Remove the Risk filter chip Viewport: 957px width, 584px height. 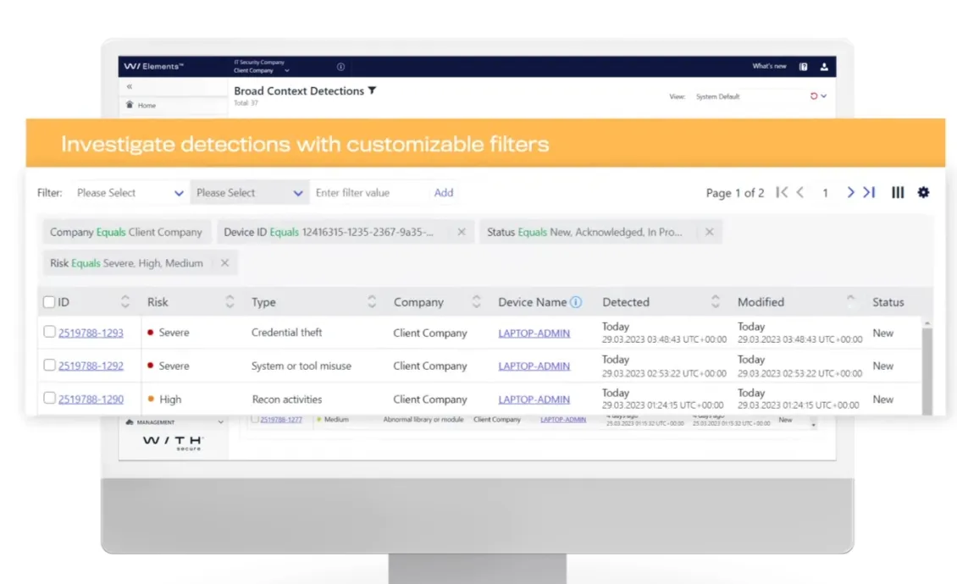(x=224, y=263)
